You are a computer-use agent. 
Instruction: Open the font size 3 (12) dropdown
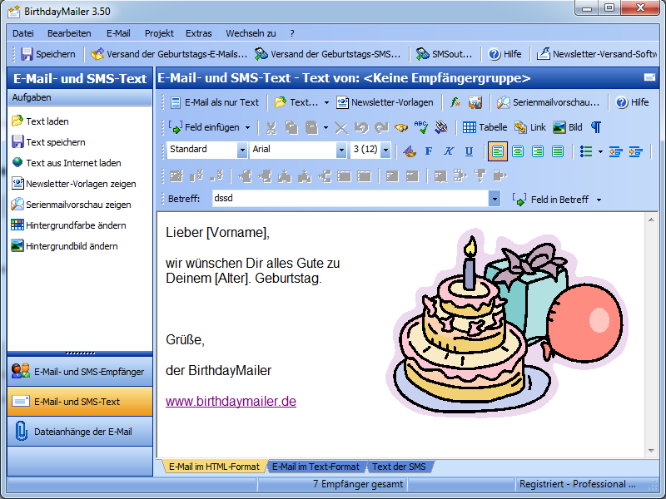tap(385, 150)
